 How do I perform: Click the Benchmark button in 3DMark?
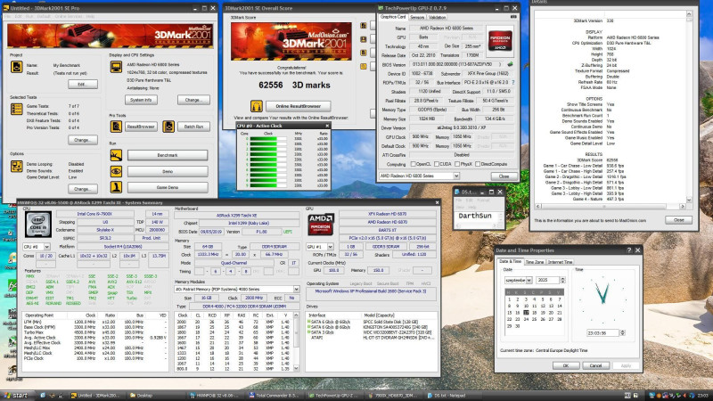168,155
